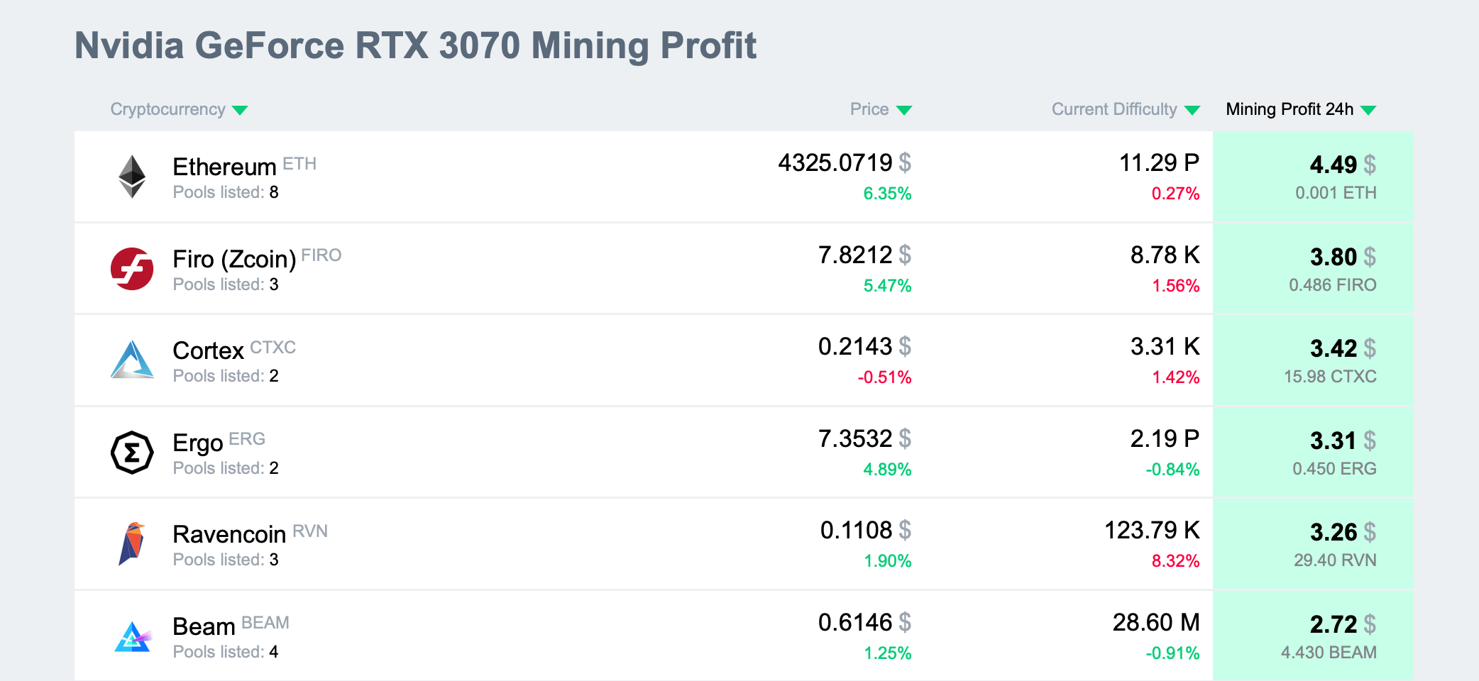
Task: Select the Mining Profit 24h column header
Action: [1290, 109]
